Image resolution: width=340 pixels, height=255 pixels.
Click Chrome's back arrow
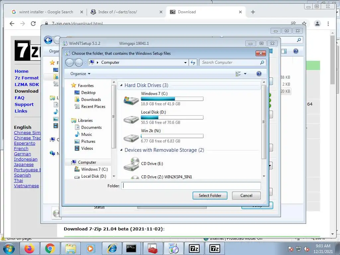[x=12, y=24]
